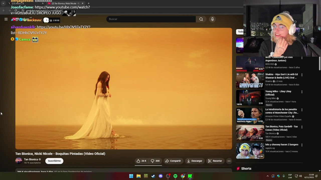Open File Explorer from the taskbar
The height and width of the screenshot is (180, 321).
tap(138, 176)
